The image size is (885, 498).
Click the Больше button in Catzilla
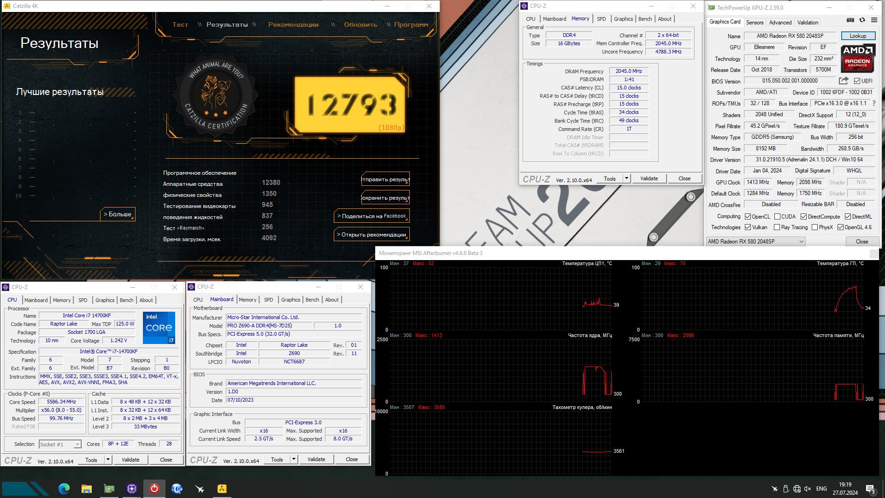coord(118,214)
